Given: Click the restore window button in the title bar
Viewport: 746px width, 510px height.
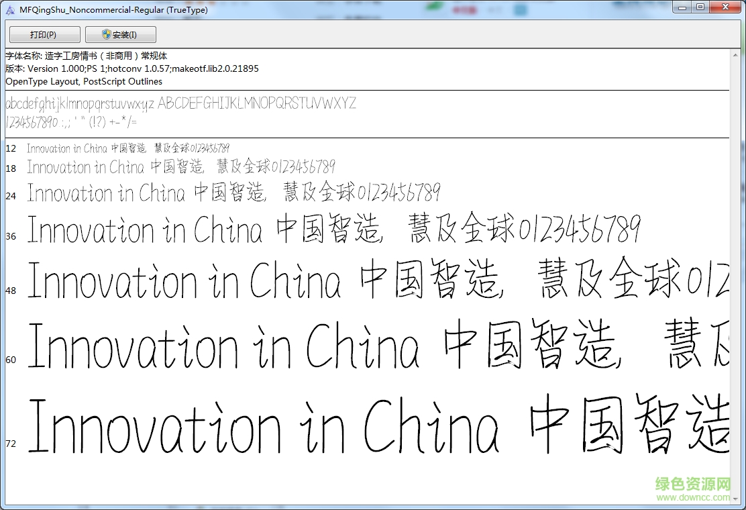Looking at the screenshot, I should tap(700, 7).
